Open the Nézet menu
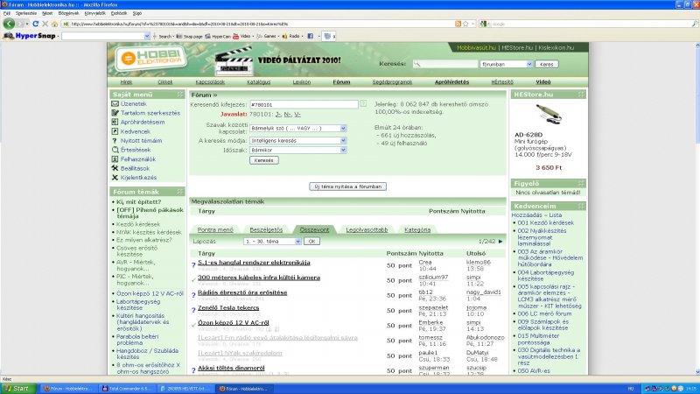700x394 pixels. 47,13
